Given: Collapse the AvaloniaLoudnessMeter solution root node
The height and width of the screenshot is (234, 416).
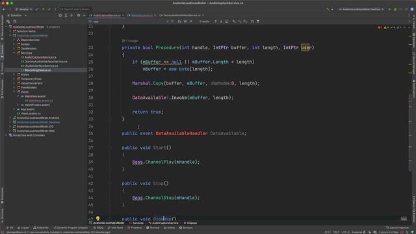Looking at the screenshot, I should point(6,27).
